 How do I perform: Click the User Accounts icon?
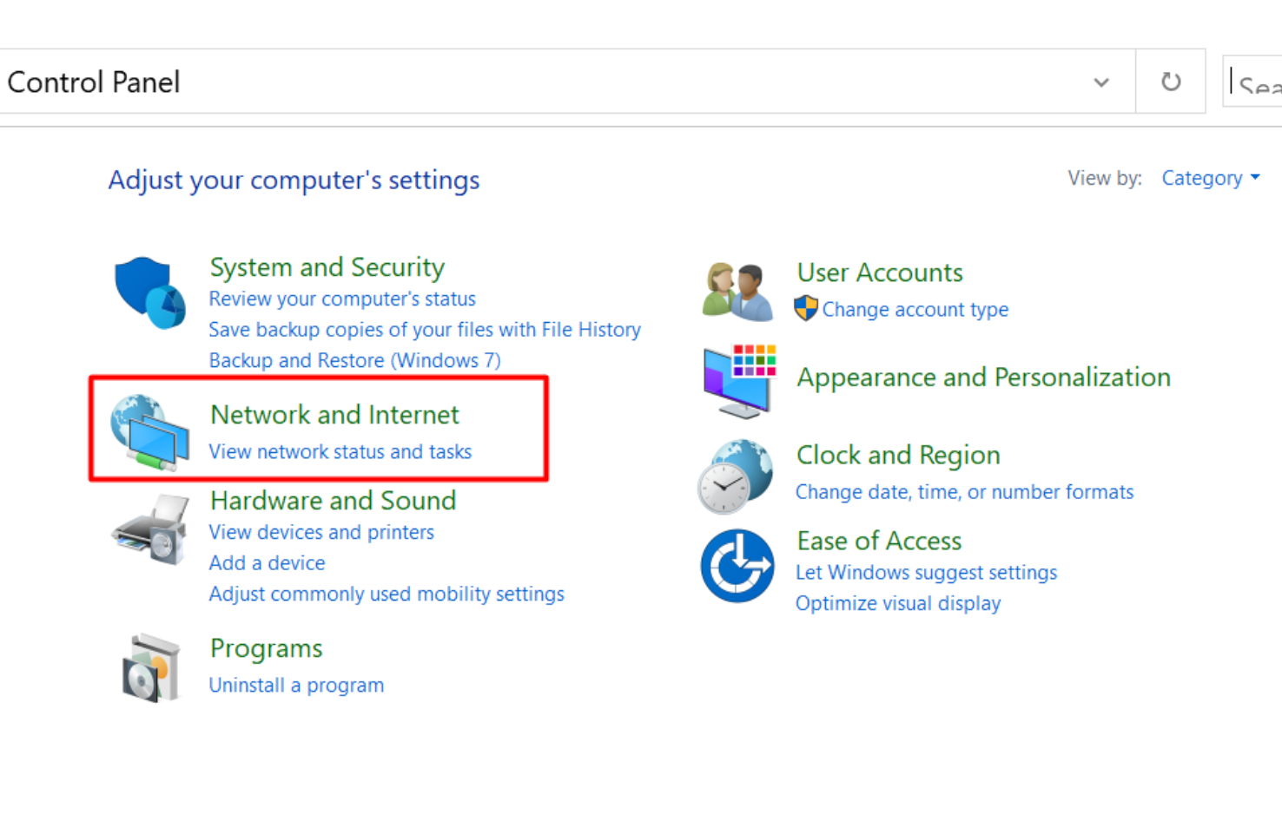(737, 289)
